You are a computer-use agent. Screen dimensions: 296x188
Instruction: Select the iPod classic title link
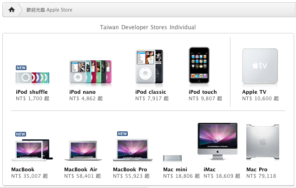point(151,92)
